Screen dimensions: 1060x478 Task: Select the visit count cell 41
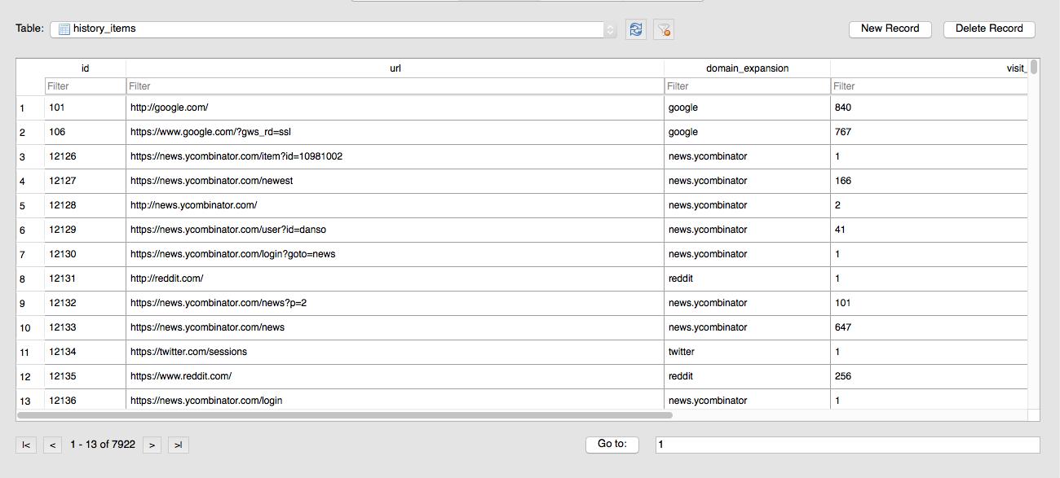930,230
